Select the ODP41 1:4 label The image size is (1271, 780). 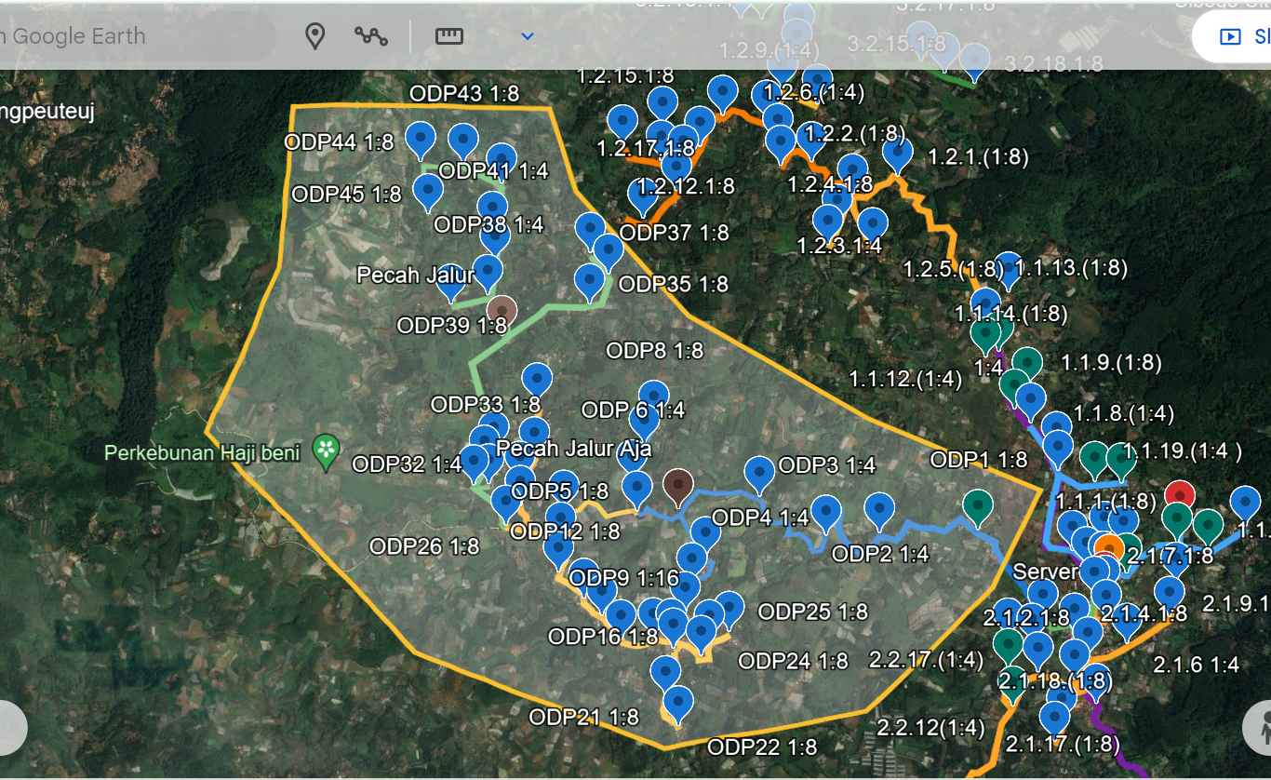point(494,170)
